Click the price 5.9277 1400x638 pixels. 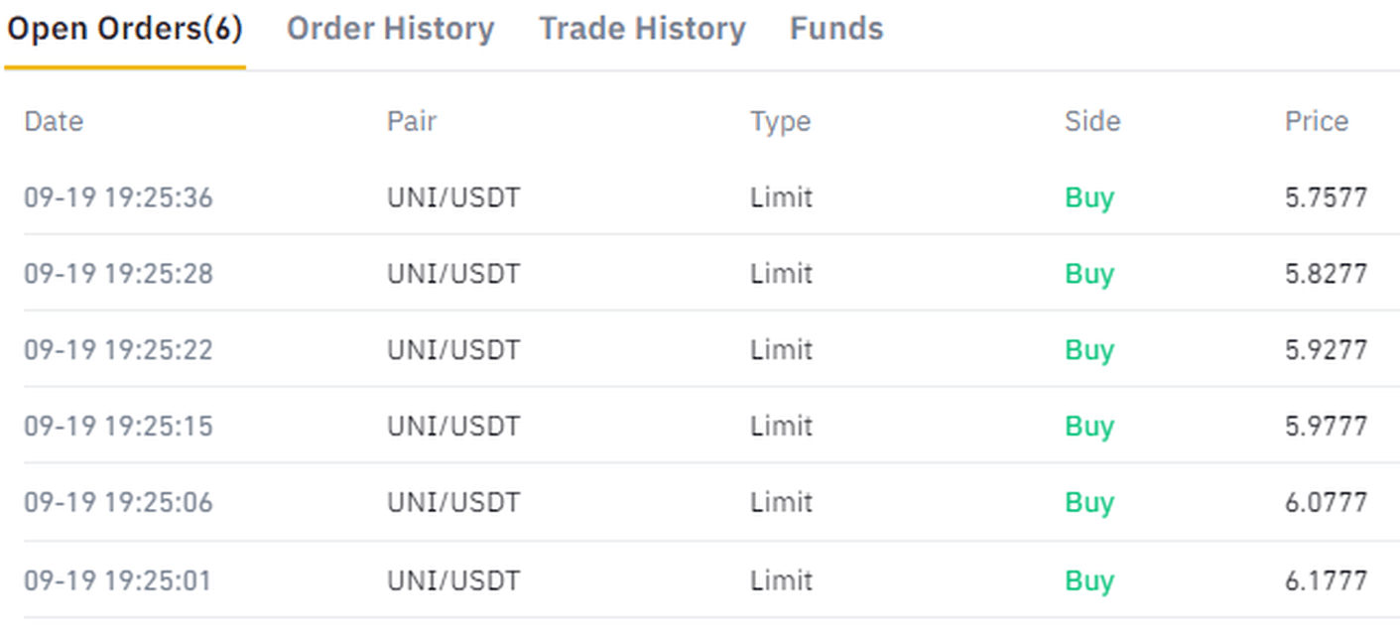pos(1327,350)
